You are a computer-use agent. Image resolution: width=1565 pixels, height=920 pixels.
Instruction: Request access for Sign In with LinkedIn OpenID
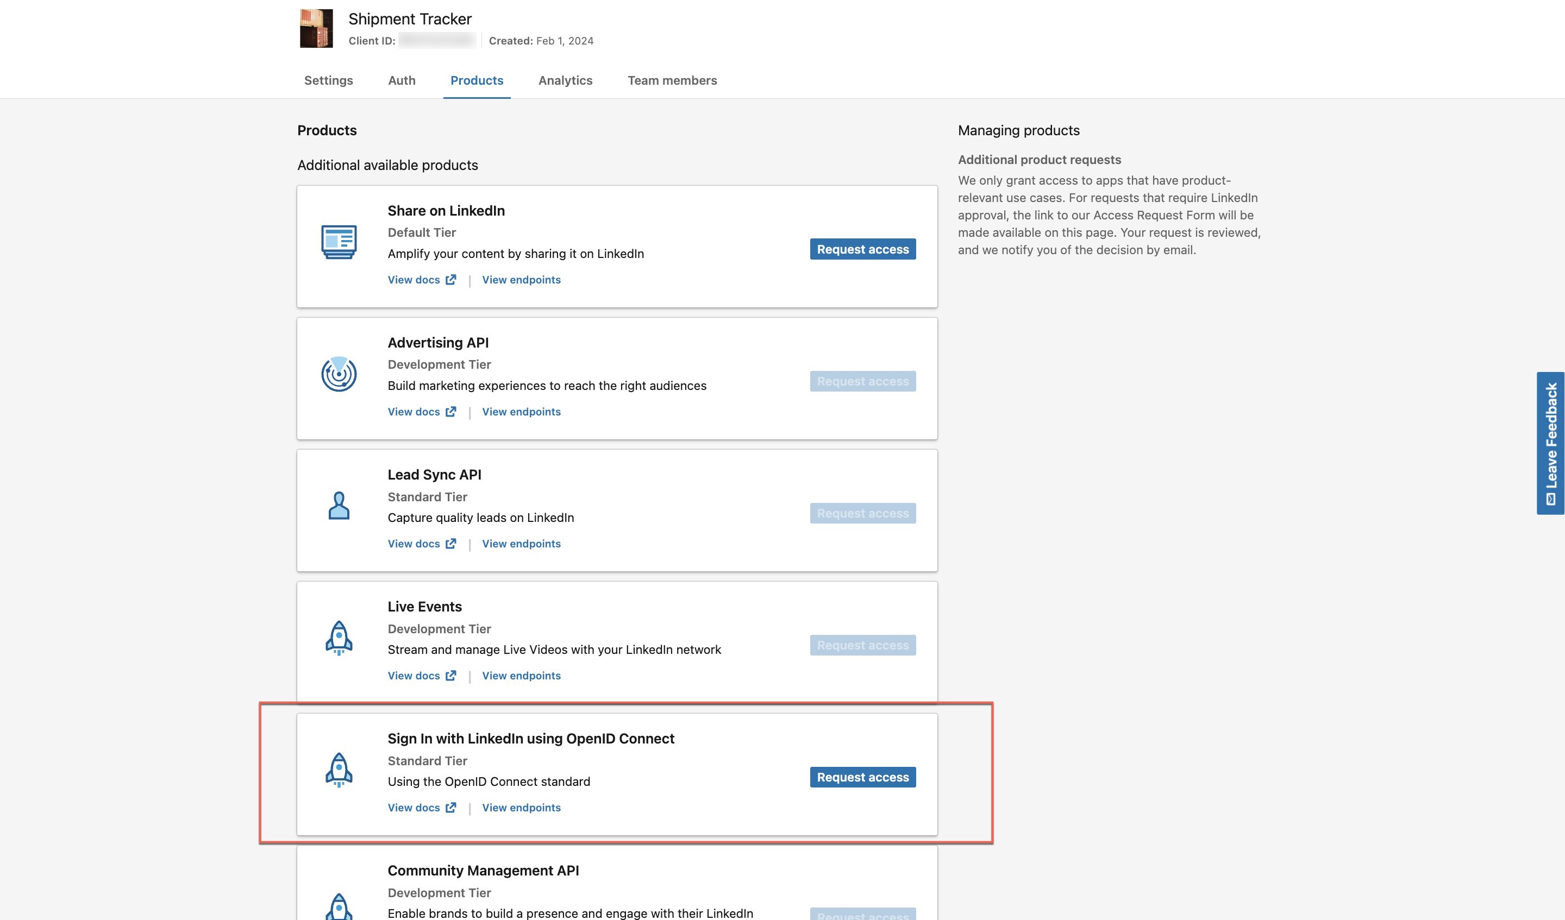coord(862,777)
